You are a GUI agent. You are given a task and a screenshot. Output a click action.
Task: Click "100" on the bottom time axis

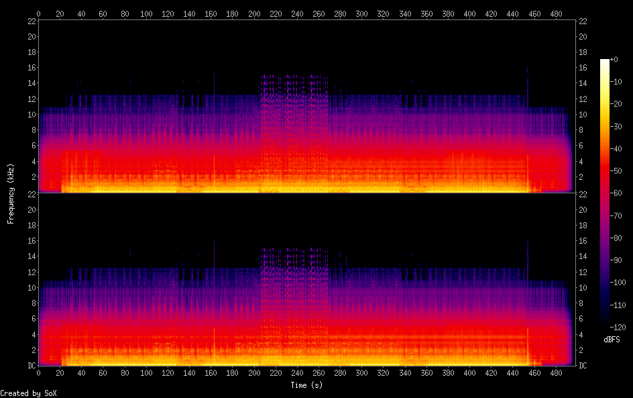point(146,373)
